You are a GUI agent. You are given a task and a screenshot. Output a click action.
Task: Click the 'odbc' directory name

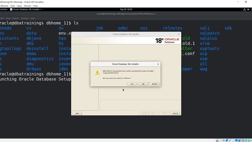pyautogui.click(x=123, y=28)
